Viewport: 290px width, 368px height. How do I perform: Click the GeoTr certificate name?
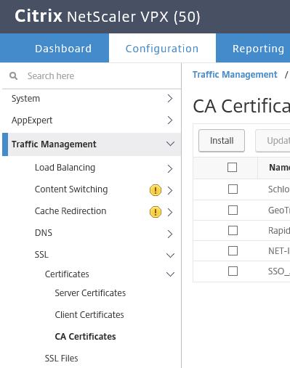point(279,210)
